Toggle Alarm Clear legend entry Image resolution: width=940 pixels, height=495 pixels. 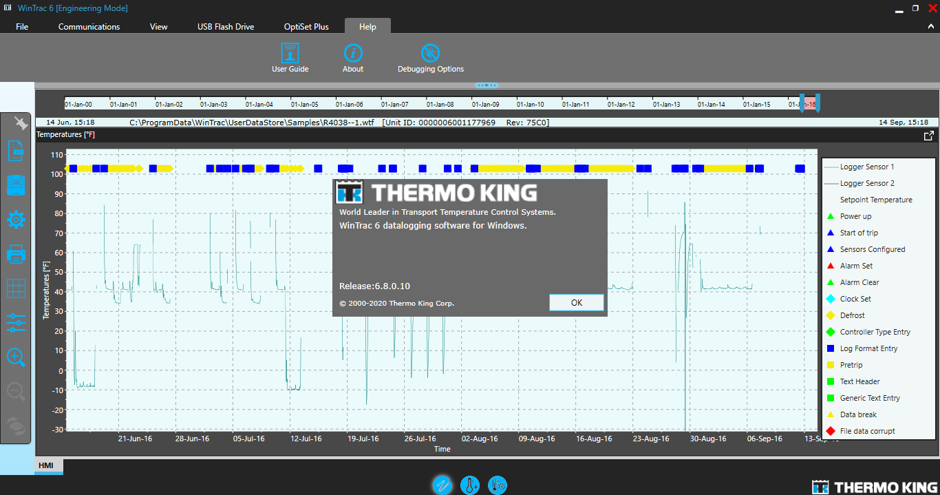(859, 282)
